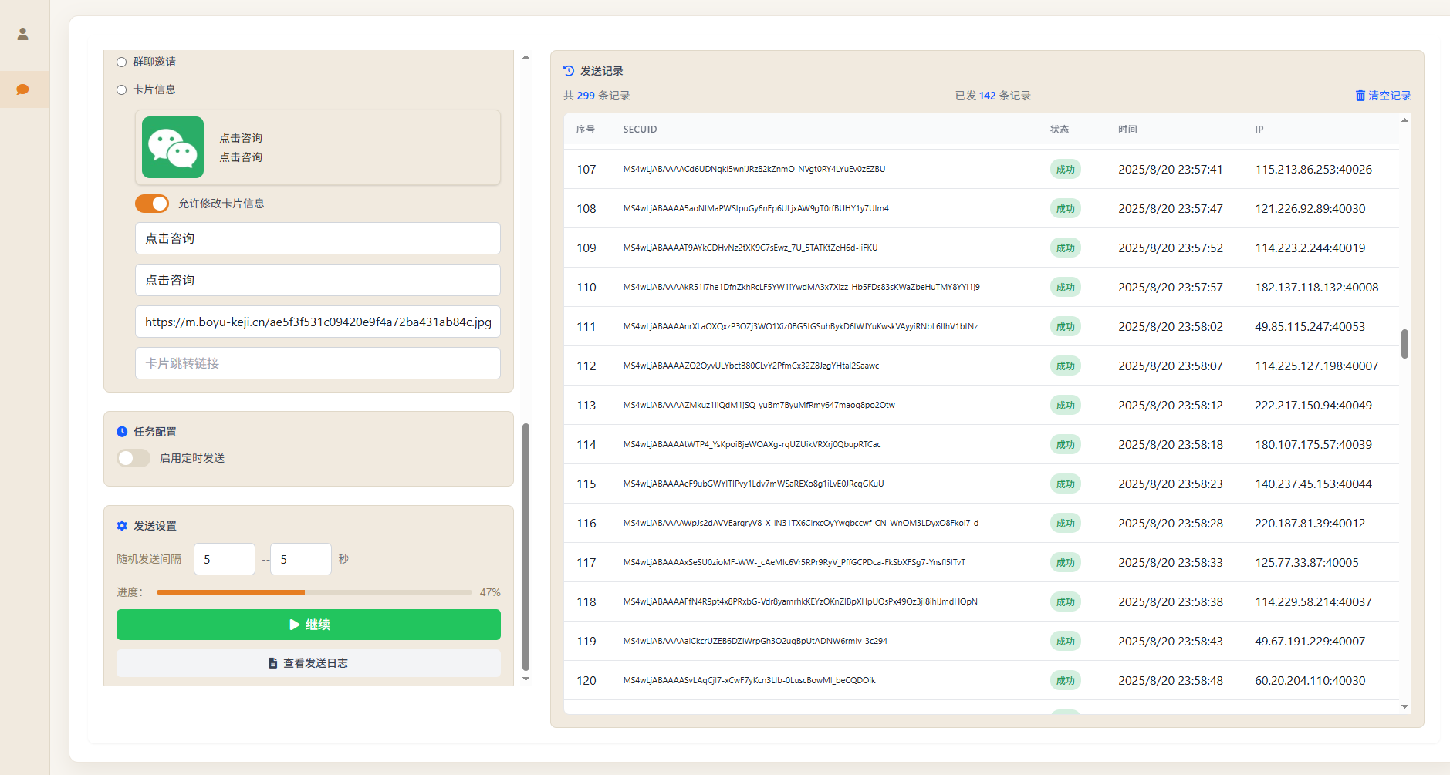The image size is (1450, 775).
Task: Click the user profile icon in sidebar
Action: 23,34
